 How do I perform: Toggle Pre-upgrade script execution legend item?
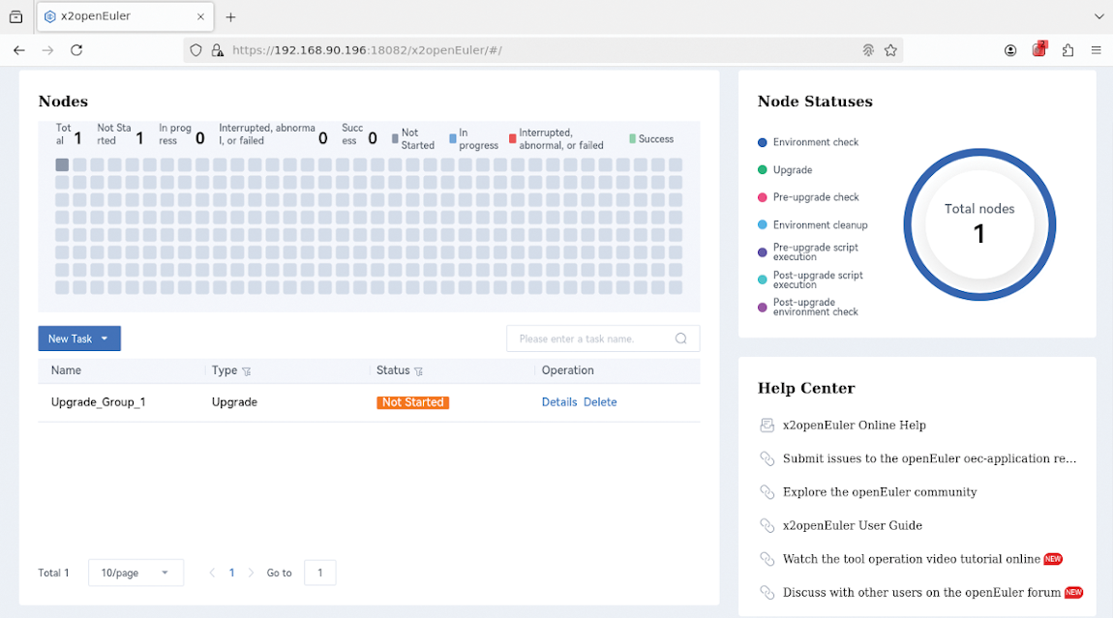808,251
